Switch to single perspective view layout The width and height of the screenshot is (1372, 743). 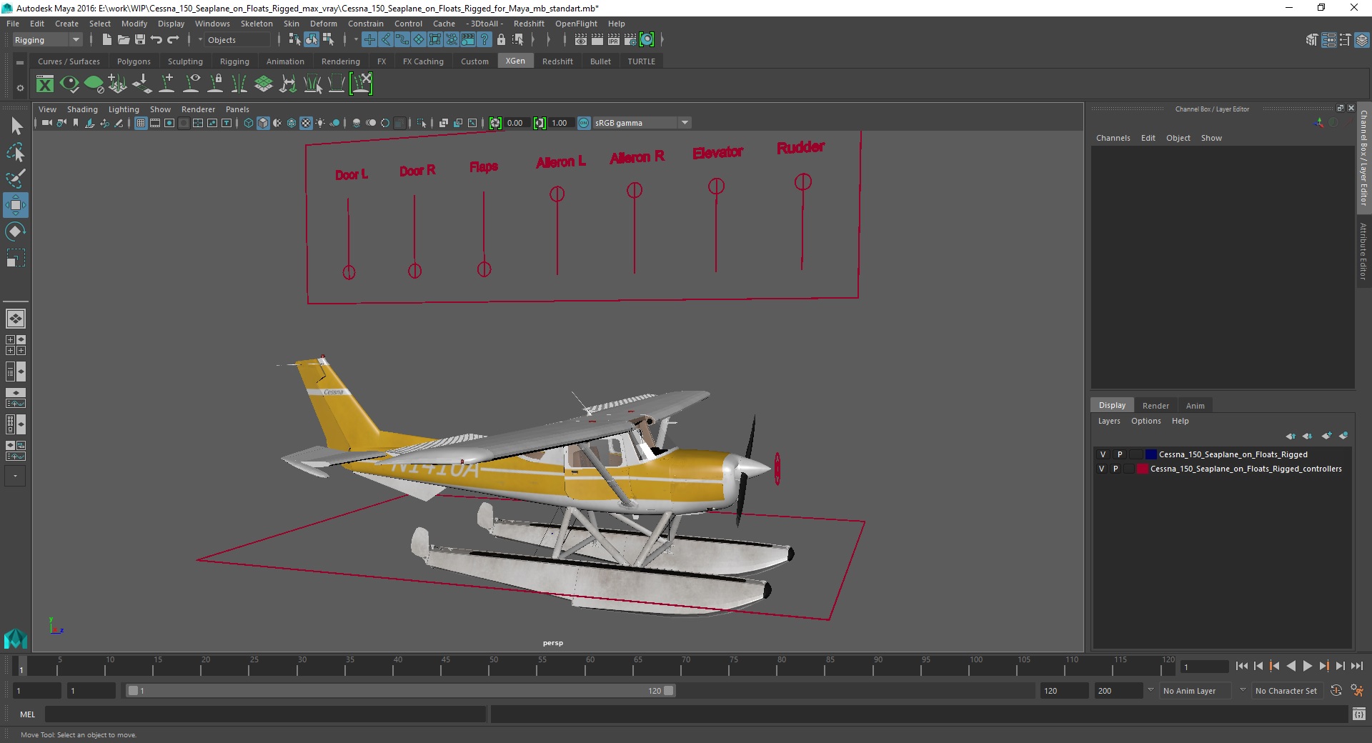coord(16,319)
